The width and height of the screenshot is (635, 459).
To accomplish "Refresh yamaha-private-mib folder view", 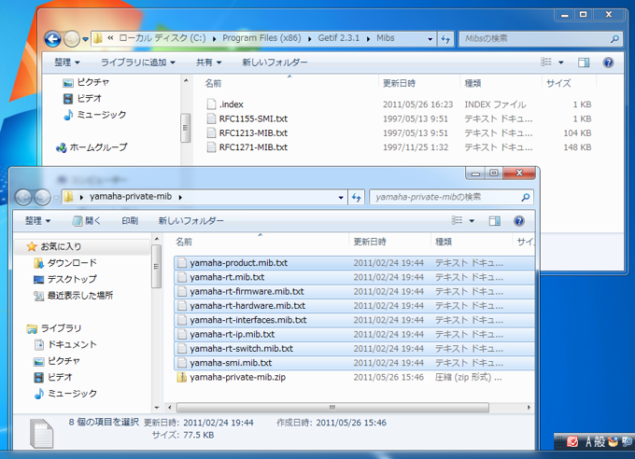I will (356, 197).
